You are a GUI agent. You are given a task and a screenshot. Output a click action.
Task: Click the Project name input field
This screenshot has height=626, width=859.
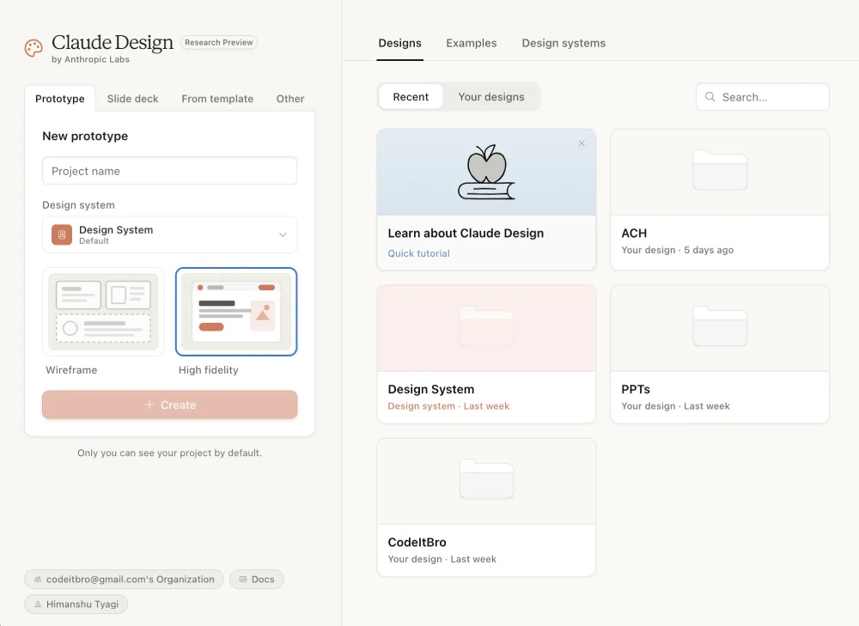(x=169, y=171)
